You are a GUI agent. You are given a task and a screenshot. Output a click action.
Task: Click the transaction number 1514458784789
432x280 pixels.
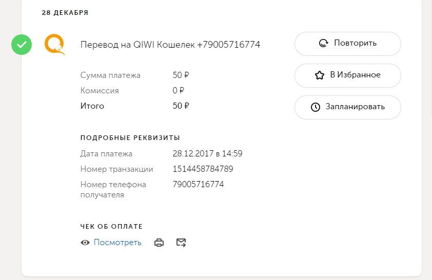pos(203,169)
